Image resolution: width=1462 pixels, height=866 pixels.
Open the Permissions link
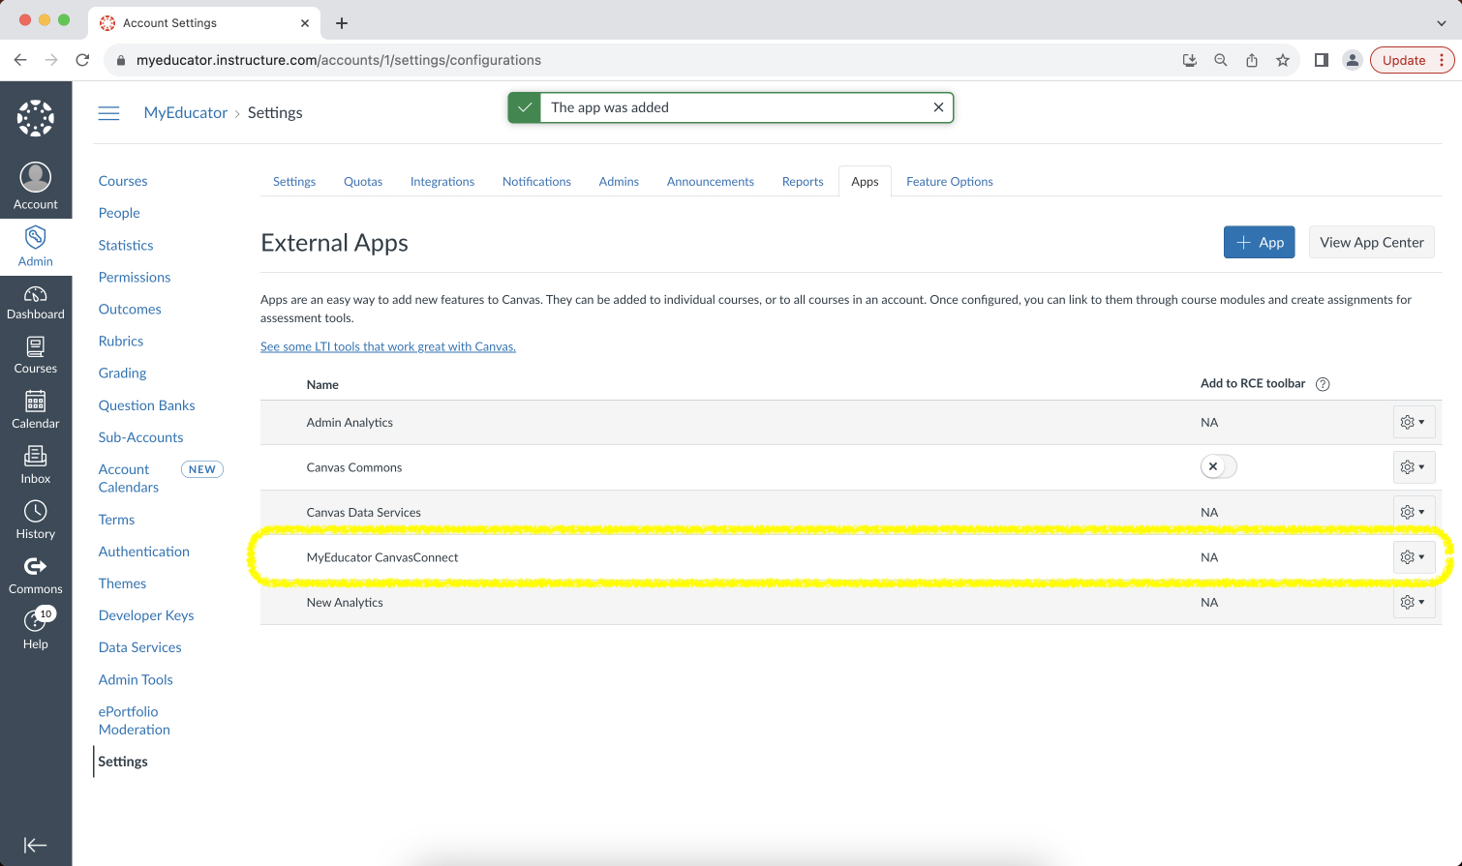point(135,278)
